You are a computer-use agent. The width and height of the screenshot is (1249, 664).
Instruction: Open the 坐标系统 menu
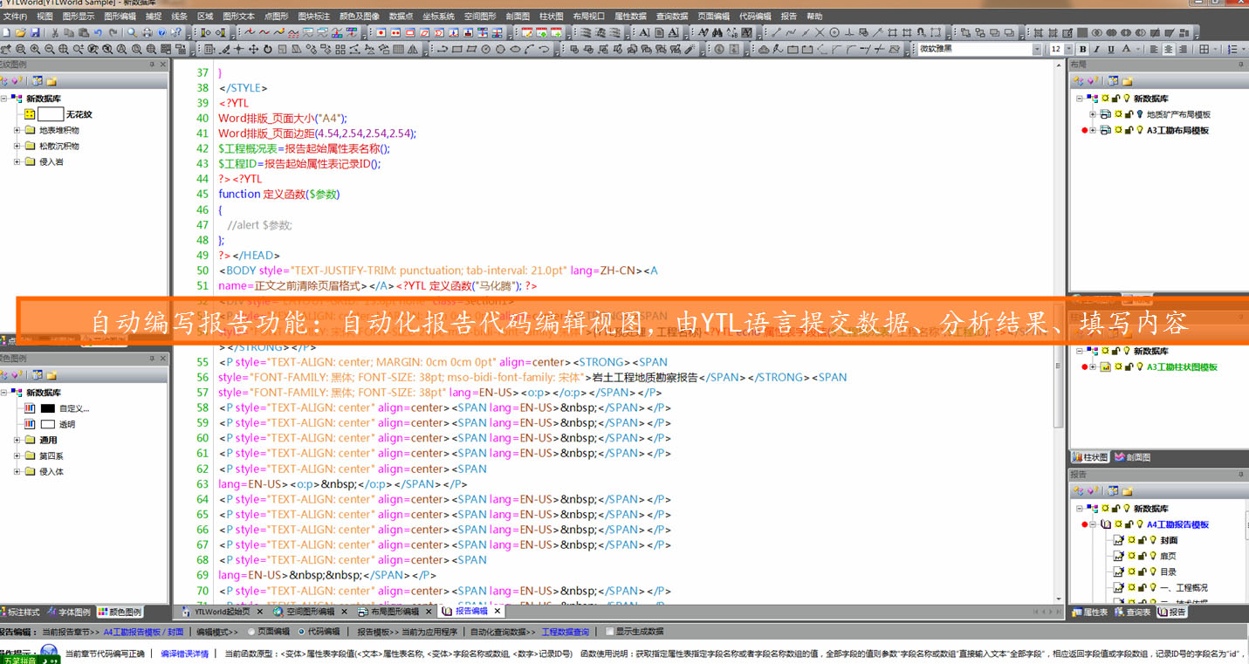pos(438,16)
